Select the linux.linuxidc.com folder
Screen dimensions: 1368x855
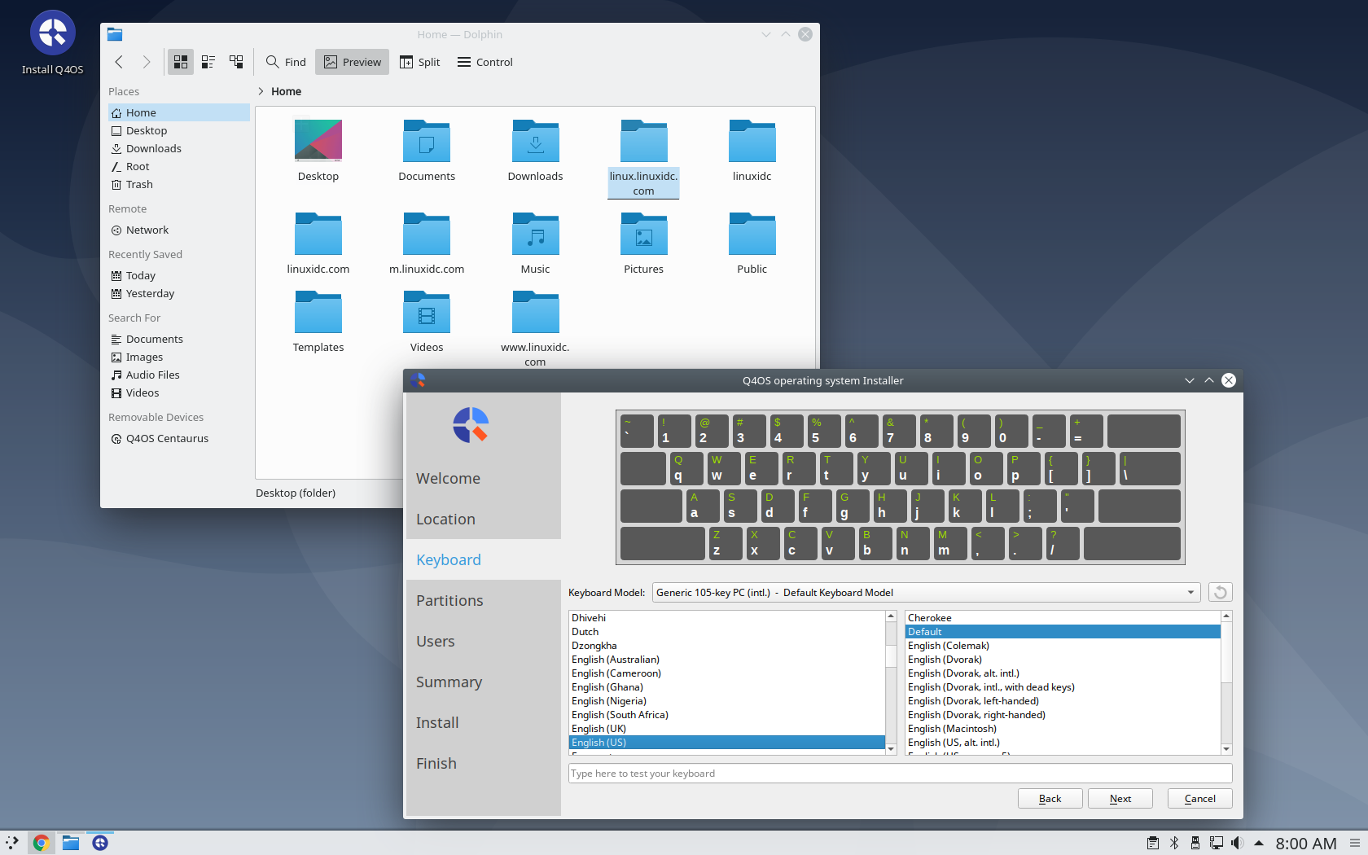(x=643, y=158)
